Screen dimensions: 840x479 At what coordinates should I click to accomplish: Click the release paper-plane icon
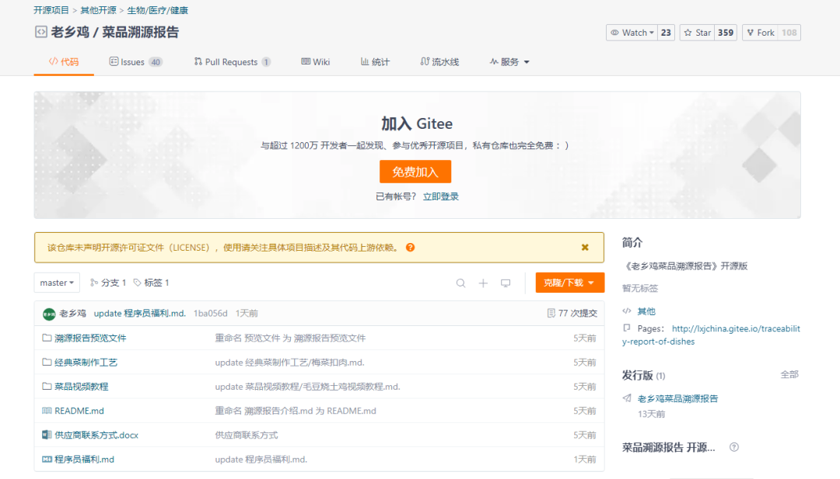click(627, 398)
